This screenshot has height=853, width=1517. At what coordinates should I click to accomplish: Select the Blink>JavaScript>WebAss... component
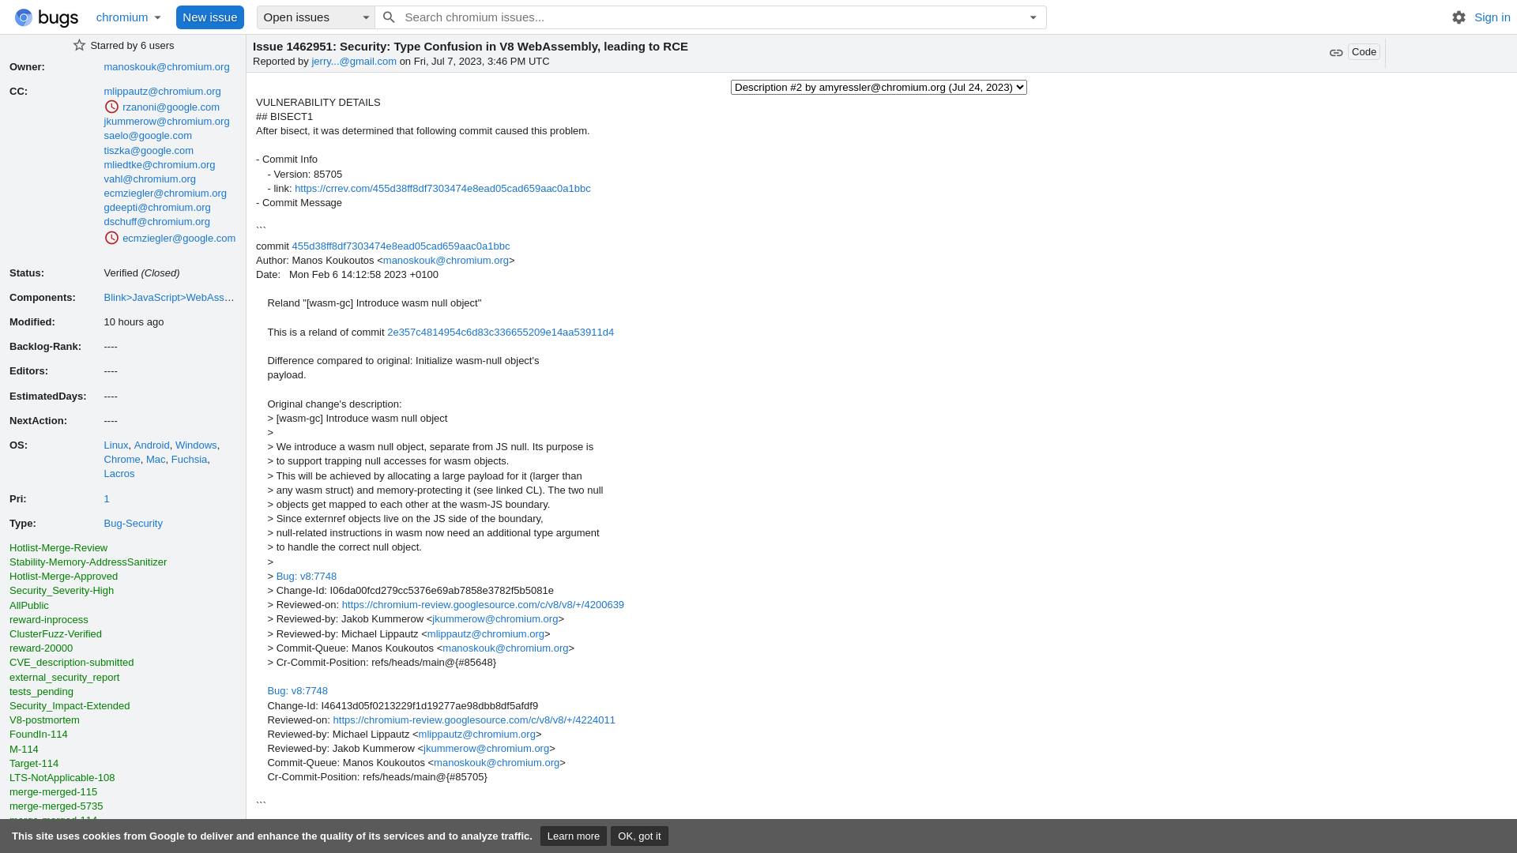169,297
